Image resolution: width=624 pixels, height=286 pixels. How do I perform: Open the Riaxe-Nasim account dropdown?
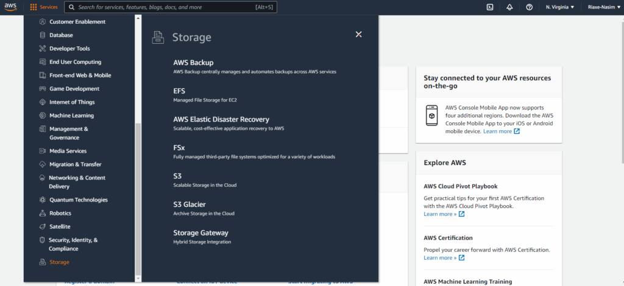tap(602, 7)
